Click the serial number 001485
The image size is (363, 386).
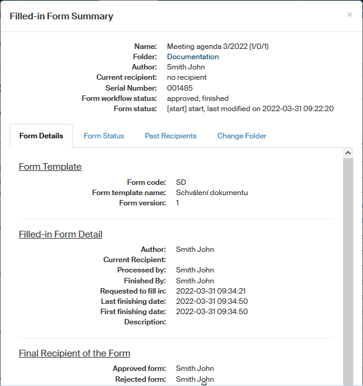pyautogui.click(x=180, y=88)
